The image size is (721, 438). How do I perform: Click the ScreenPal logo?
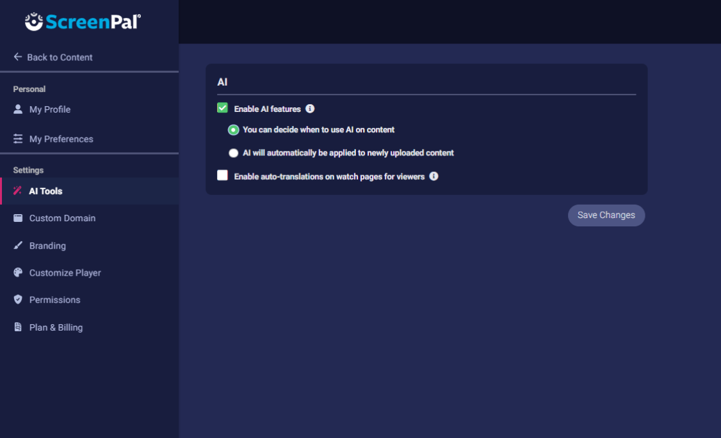point(83,22)
